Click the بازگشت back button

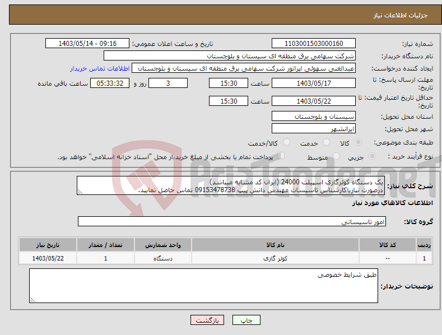click(x=207, y=320)
